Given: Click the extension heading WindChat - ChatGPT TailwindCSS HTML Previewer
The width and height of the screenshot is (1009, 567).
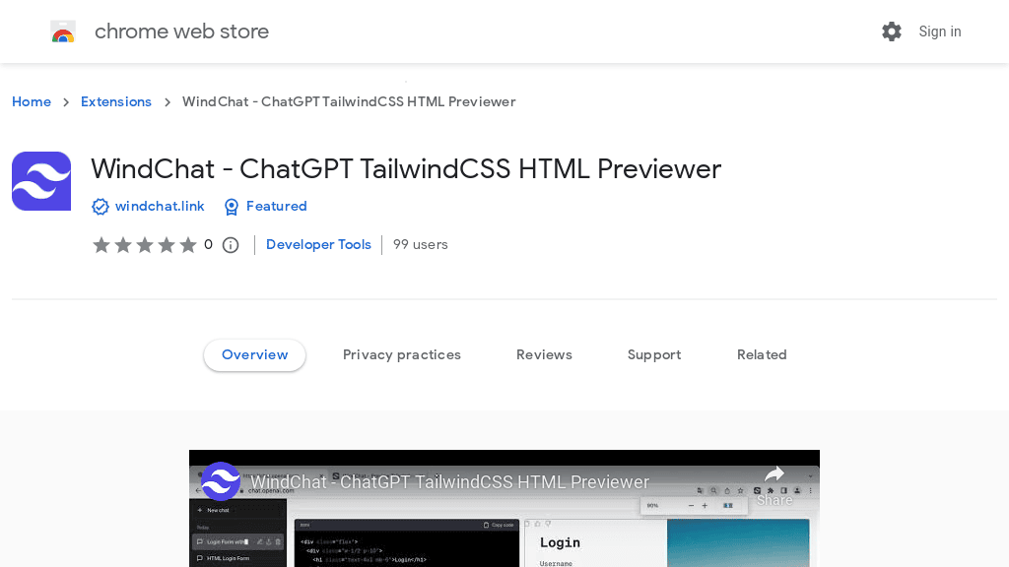Looking at the screenshot, I should 406,169.
